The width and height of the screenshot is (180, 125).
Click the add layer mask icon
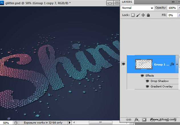point(144,120)
